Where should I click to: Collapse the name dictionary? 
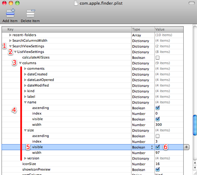(25, 102)
